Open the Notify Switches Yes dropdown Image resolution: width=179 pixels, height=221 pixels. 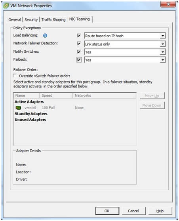[x=125, y=52]
